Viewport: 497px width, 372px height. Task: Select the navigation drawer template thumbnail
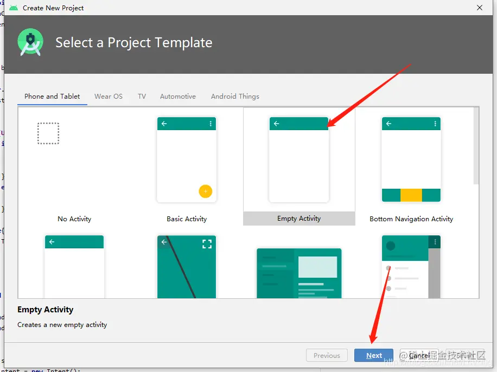point(411,266)
